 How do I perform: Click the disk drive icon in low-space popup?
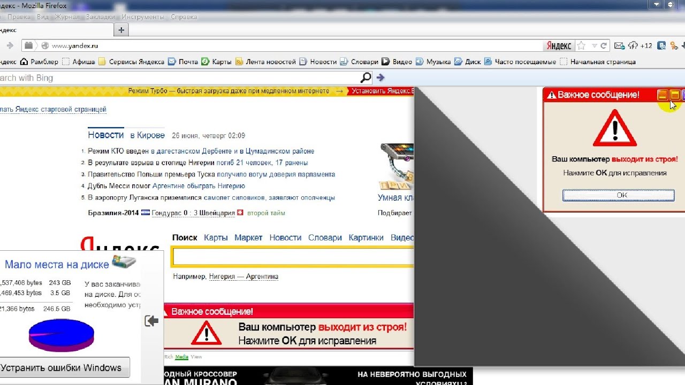pyautogui.click(x=124, y=261)
